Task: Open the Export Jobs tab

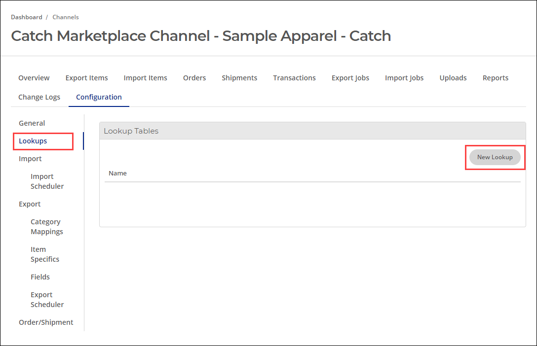Action: (x=350, y=78)
